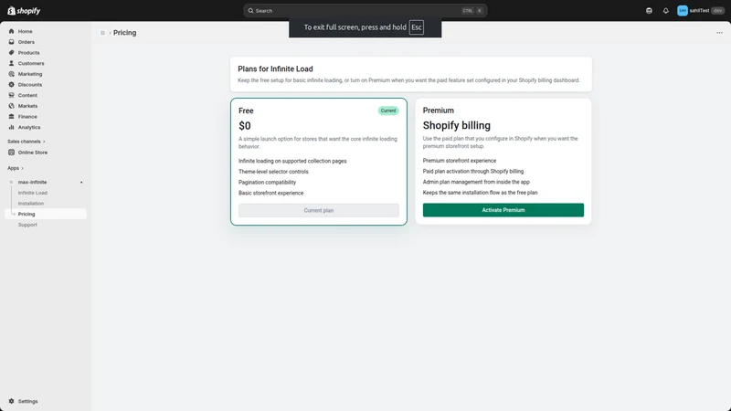Click the Shopify logo

[24, 11]
